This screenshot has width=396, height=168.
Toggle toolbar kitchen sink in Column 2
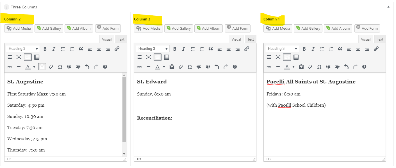pos(28,57)
